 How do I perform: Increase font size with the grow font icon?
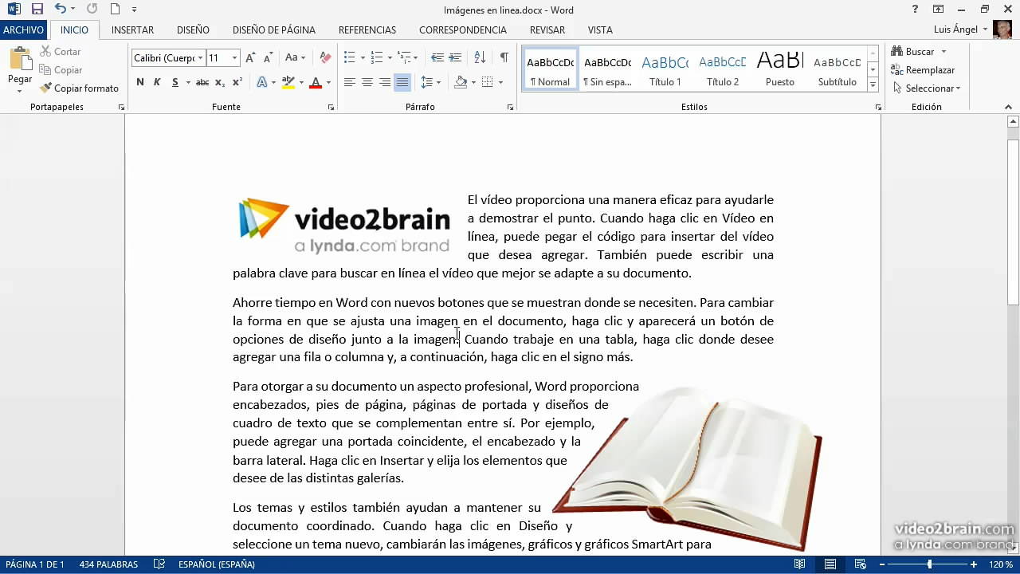(250, 58)
